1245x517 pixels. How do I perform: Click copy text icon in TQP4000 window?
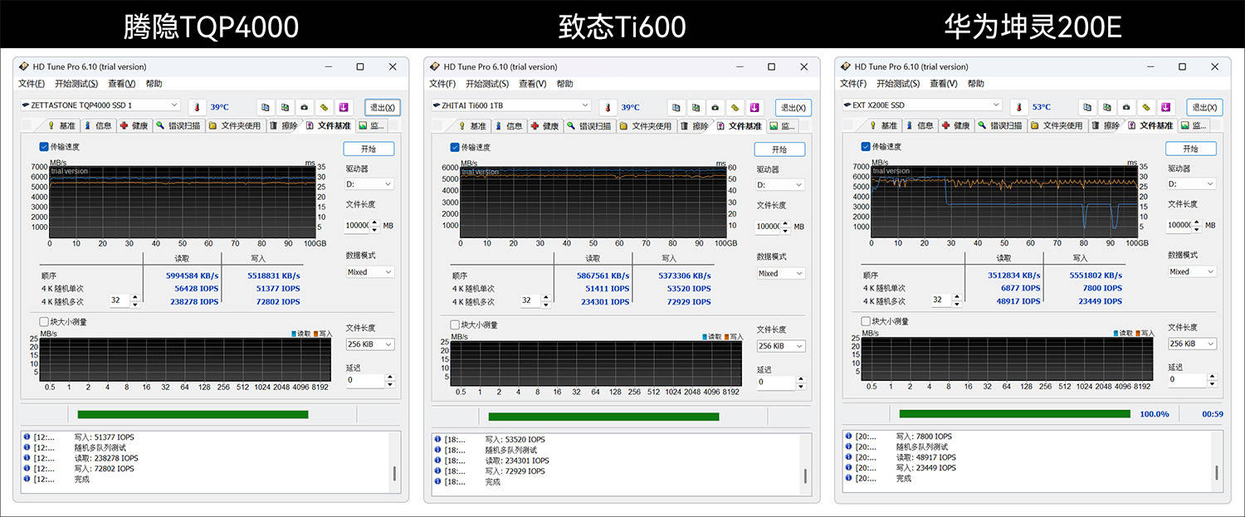coord(266,107)
